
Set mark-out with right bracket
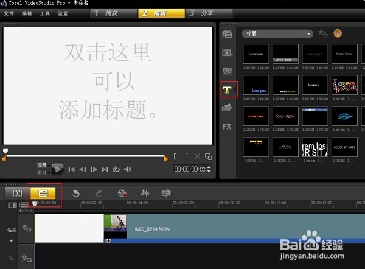186,156
